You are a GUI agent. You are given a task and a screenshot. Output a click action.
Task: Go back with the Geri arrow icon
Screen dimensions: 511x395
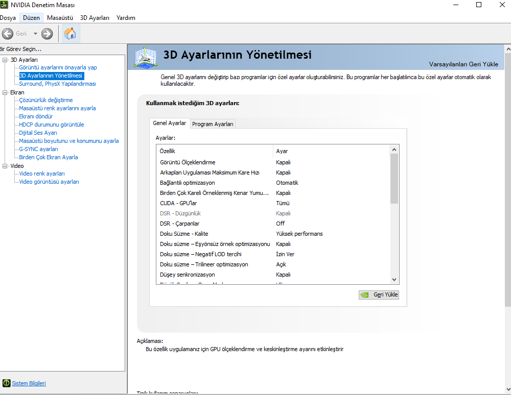click(x=8, y=34)
